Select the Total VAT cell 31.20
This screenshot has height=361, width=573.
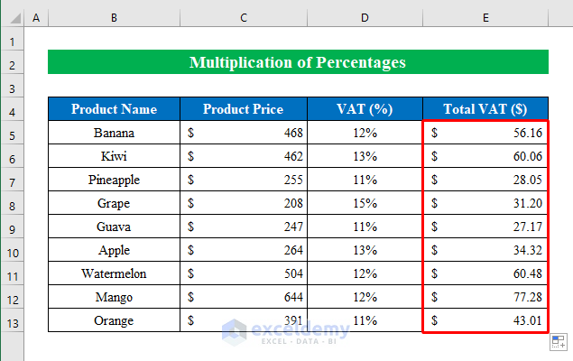tap(485, 203)
